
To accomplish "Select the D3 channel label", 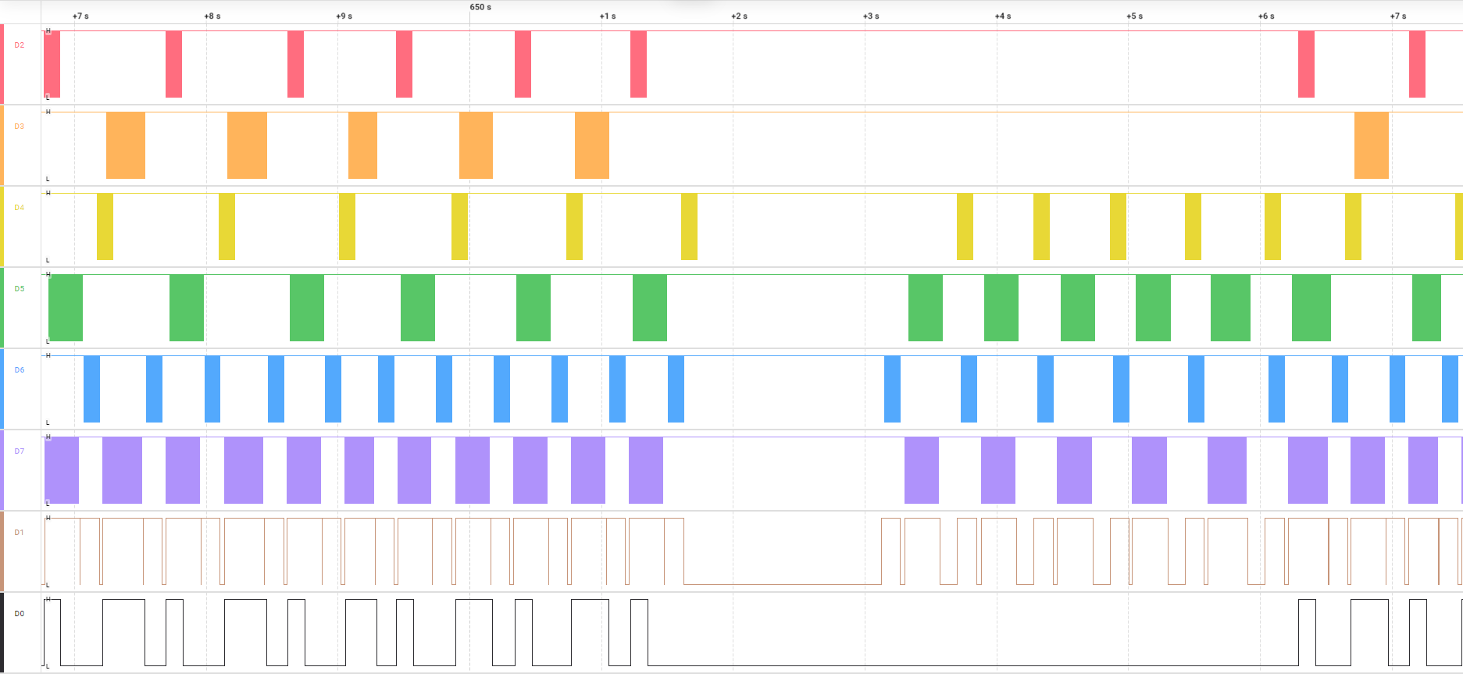I will point(19,127).
